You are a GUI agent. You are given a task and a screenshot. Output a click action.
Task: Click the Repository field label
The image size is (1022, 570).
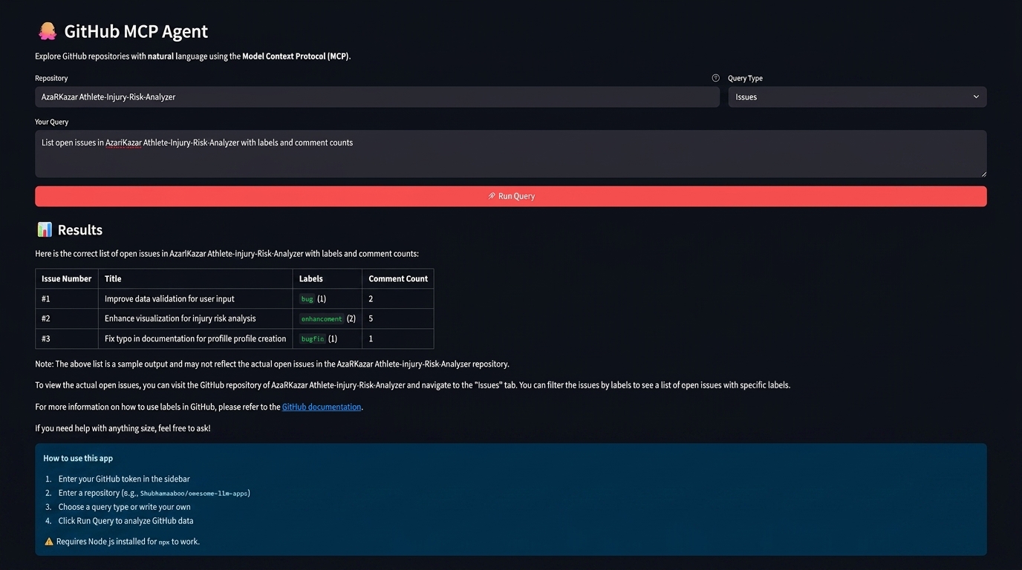pyautogui.click(x=51, y=78)
